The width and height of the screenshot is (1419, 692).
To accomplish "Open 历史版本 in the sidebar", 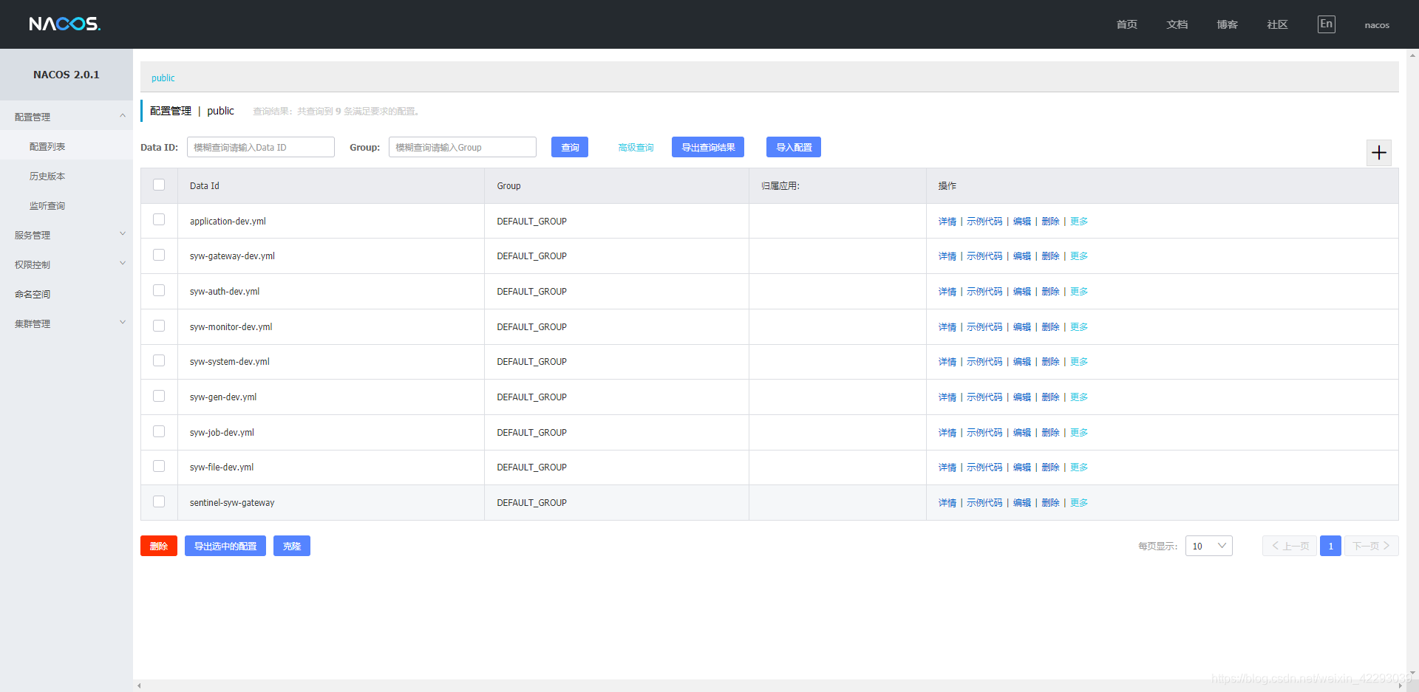I will (47, 176).
